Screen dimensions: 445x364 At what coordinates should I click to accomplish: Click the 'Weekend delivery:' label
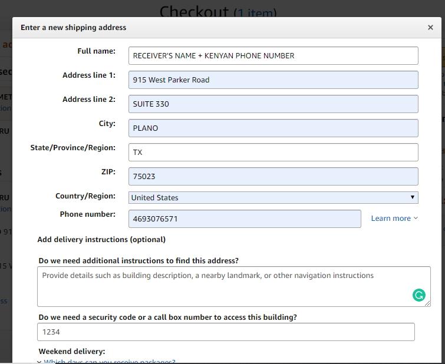[x=72, y=351]
